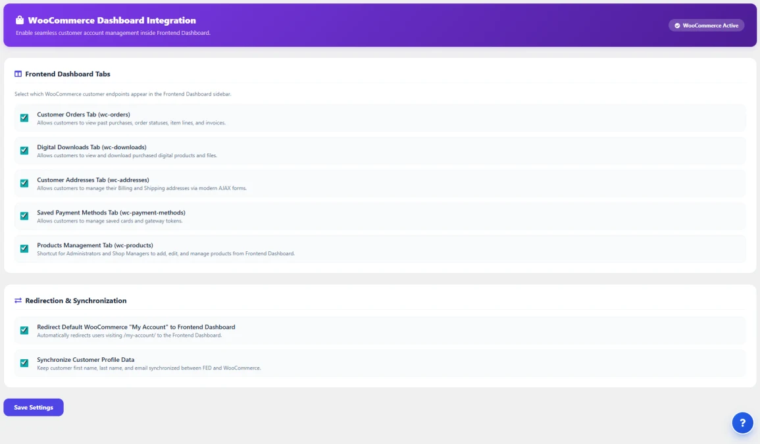Click the Frontend Dashboard Tabs columns icon
The width and height of the screenshot is (760, 444).
pos(18,74)
